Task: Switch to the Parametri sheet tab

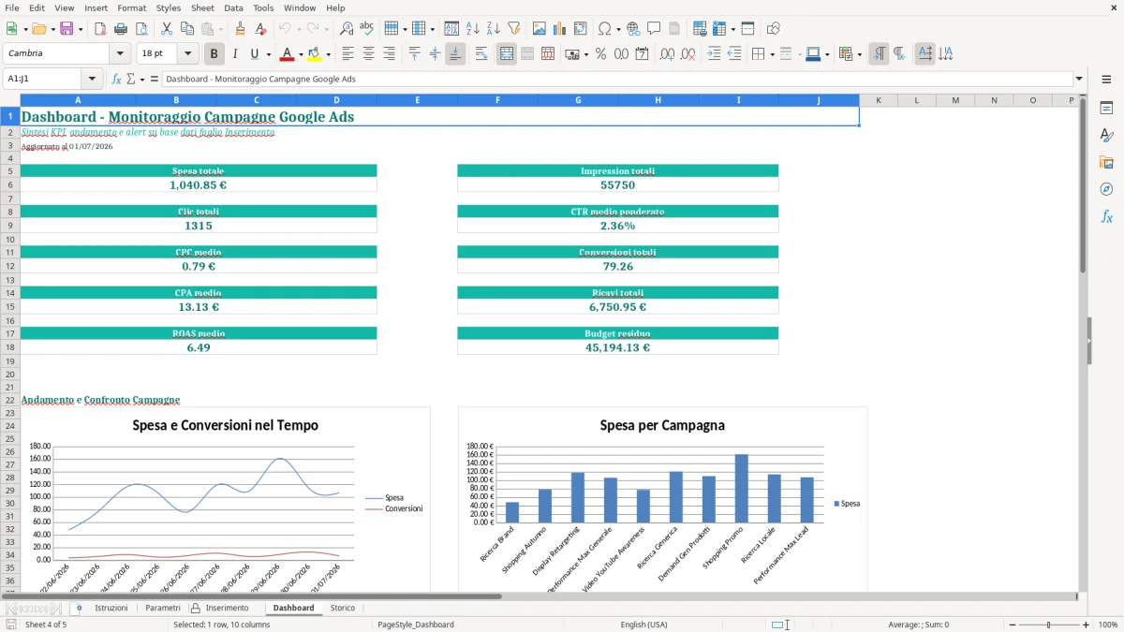Action: [x=162, y=609]
